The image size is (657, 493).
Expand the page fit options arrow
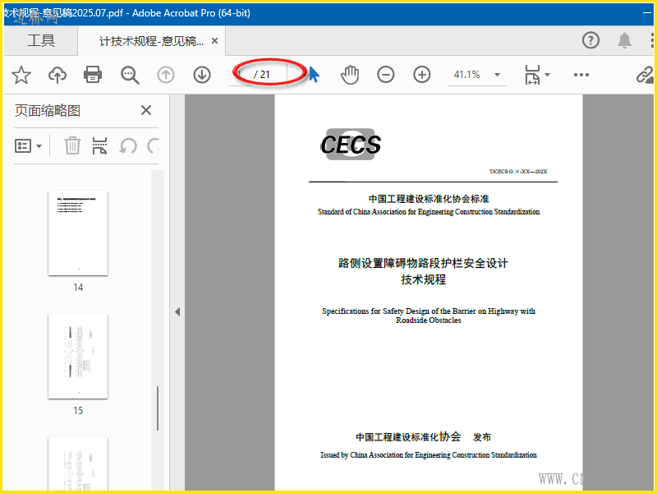[547, 75]
